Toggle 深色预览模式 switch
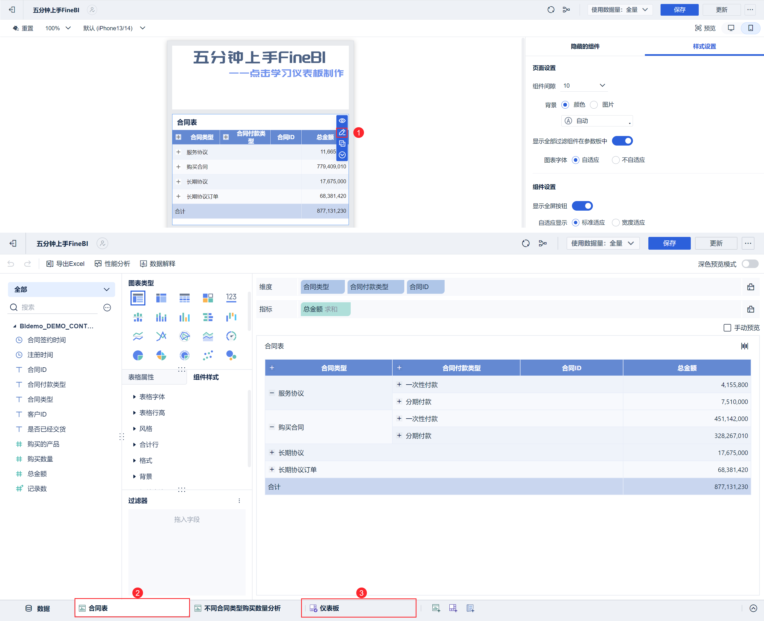 pos(750,264)
